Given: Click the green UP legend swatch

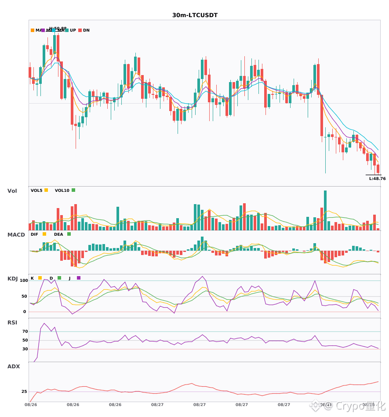Looking at the screenshot, I should pyautogui.click(x=66, y=30).
